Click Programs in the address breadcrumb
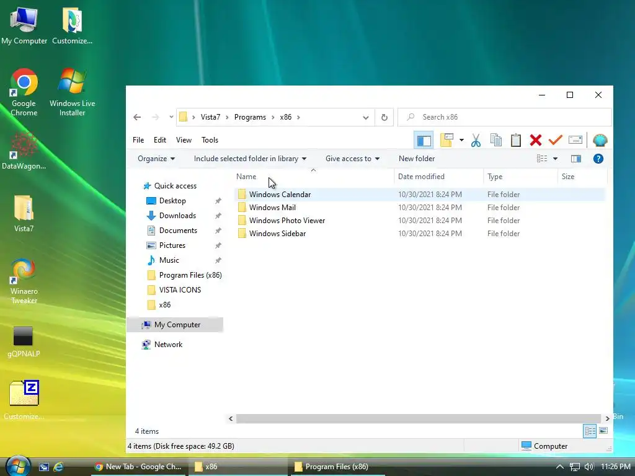The width and height of the screenshot is (635, 476). tap(250, 117)
